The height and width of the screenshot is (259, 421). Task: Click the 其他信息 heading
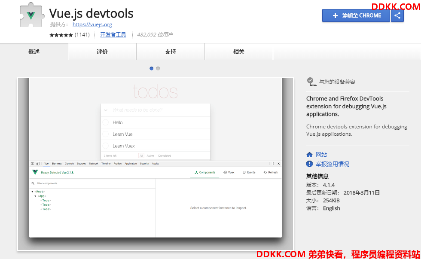tap(317, 177)
